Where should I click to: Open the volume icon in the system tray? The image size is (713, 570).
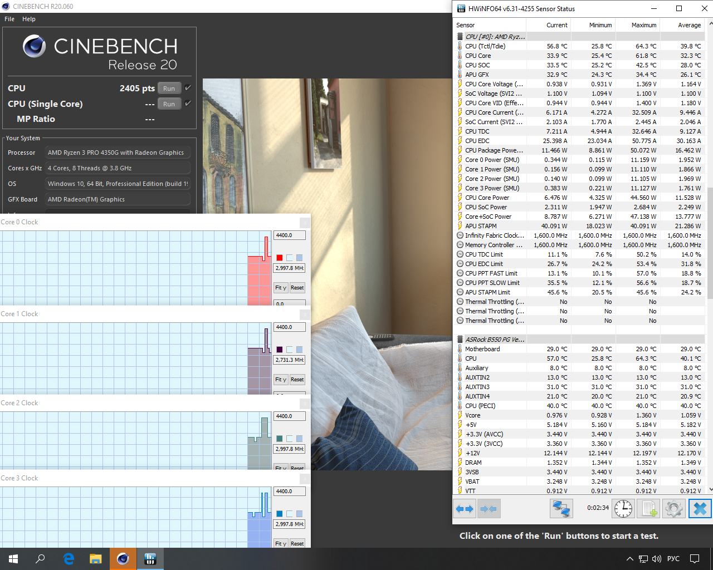point(657,559)
